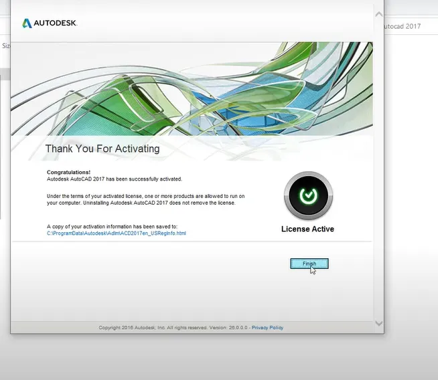Click the Size column header behind the dialog
The height and width of the screenshot is (380, 438).
(x=5, y=46)
